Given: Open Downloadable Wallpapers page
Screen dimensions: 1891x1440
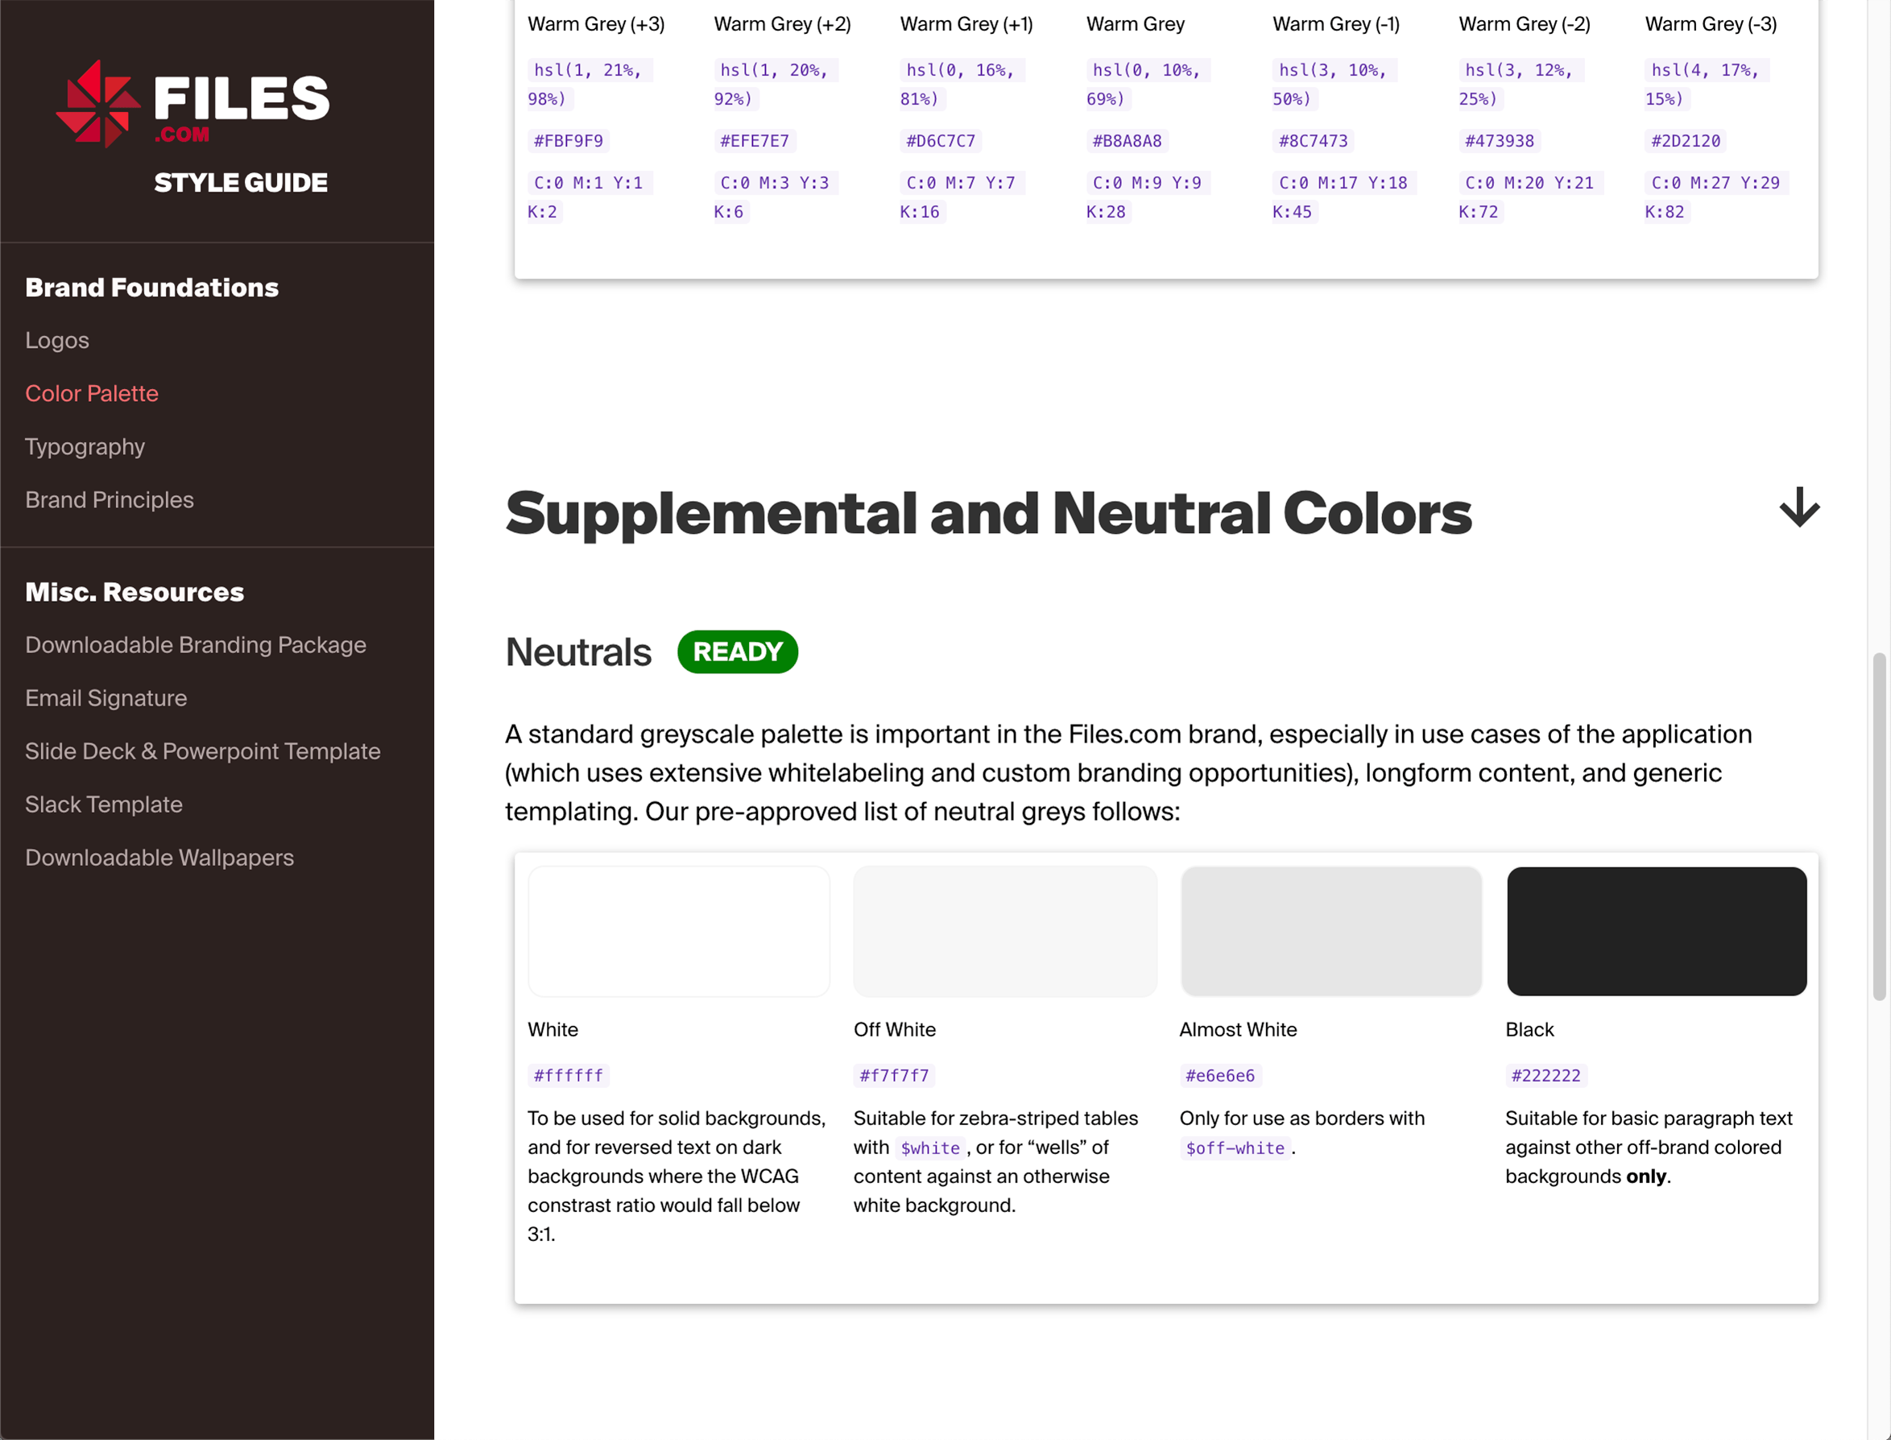Looking at the screenshot, I should click(159, 857).
